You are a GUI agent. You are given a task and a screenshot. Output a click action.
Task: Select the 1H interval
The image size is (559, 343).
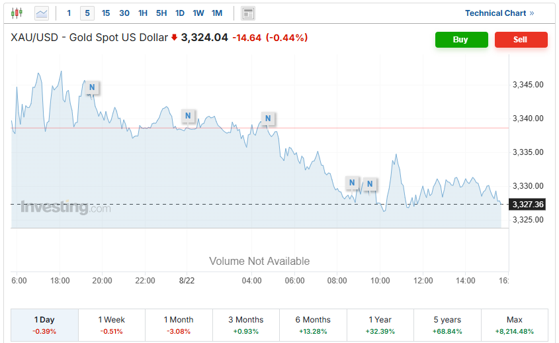tap(143, 13)
